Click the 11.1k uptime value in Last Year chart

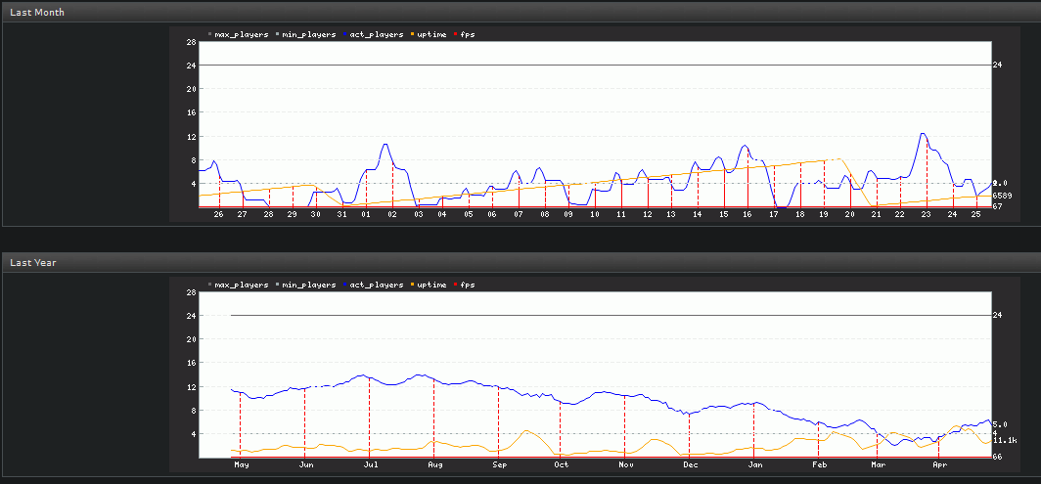pos(1004,441)
